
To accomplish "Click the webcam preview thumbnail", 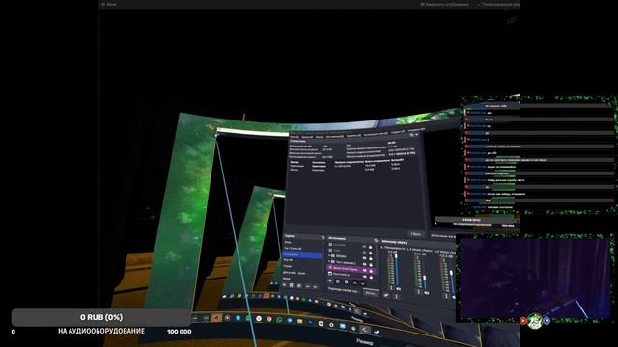I will (x=535, y=278).
